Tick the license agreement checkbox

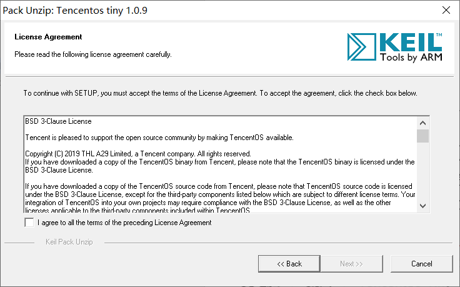[x=29, y=223]
